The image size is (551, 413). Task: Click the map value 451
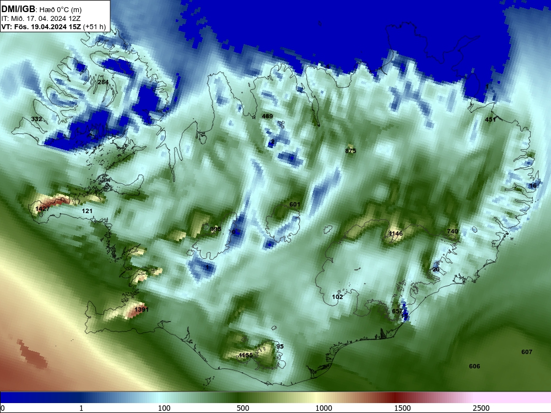[490, 119]
